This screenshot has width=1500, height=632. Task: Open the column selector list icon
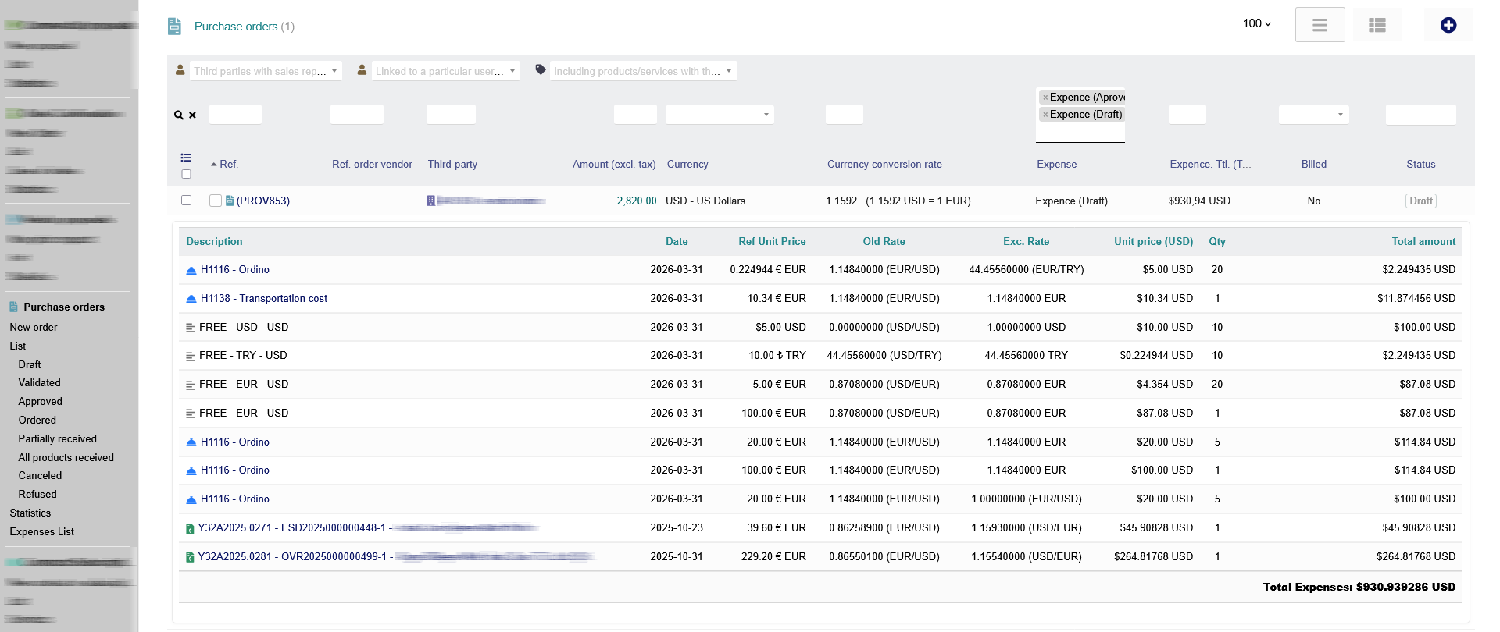[186, 158]
